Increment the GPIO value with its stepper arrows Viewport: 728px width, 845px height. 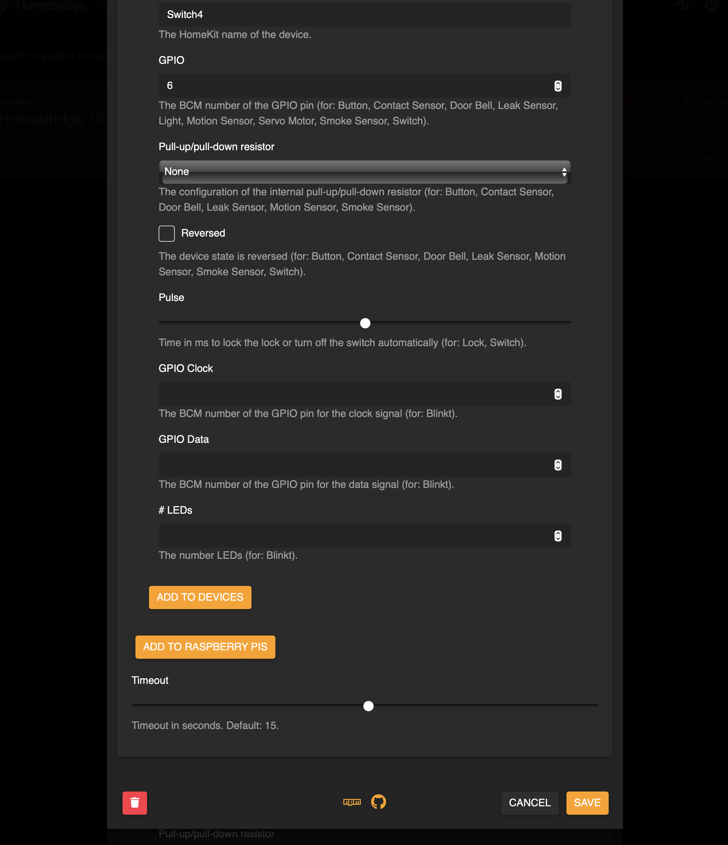click(558, 86)
